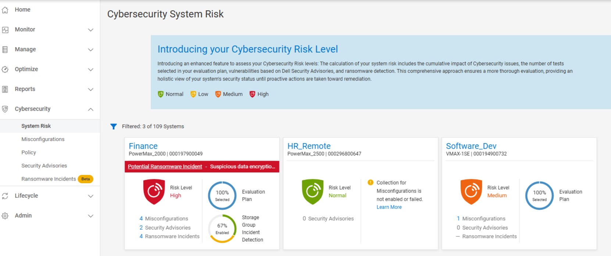The image size is (611, 256).
Task: Click the Cybersecurity shield icon in sidebar
Action: [x=5, y=109]
